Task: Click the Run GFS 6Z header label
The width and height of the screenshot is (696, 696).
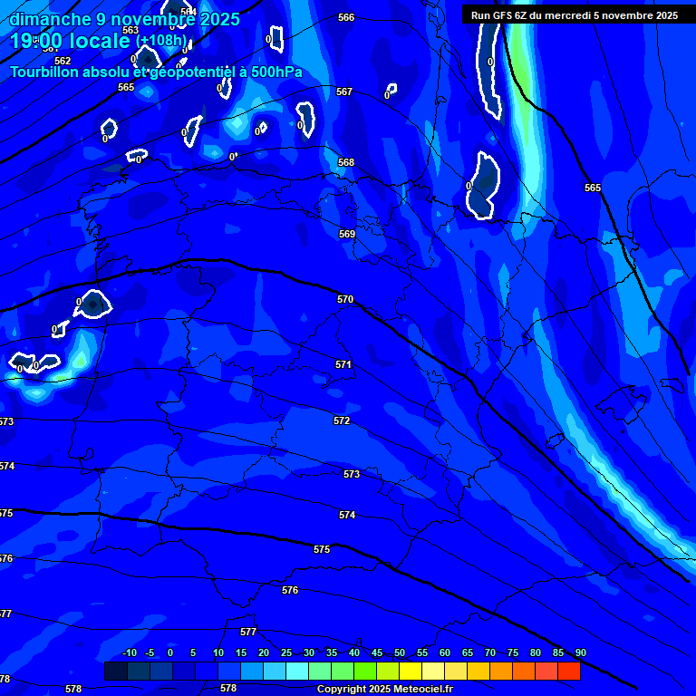Action: (574, 15)
